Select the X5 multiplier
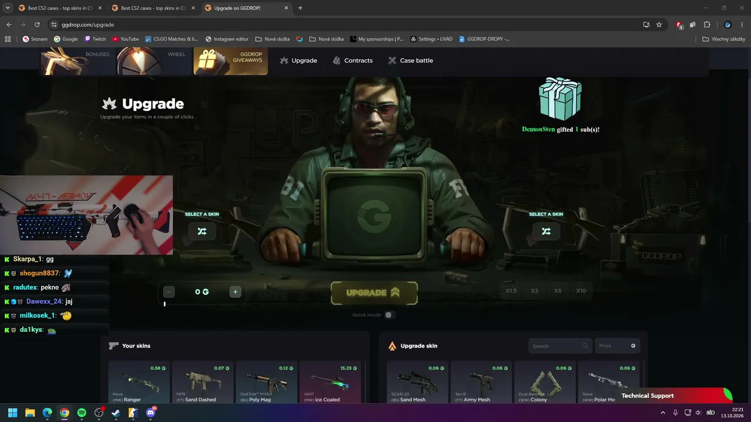The width and height of the screenshot is (751, 422). point(557,291)
